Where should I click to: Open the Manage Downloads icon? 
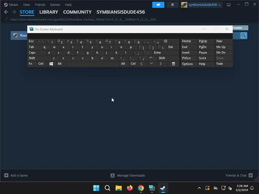click(113, 175)
